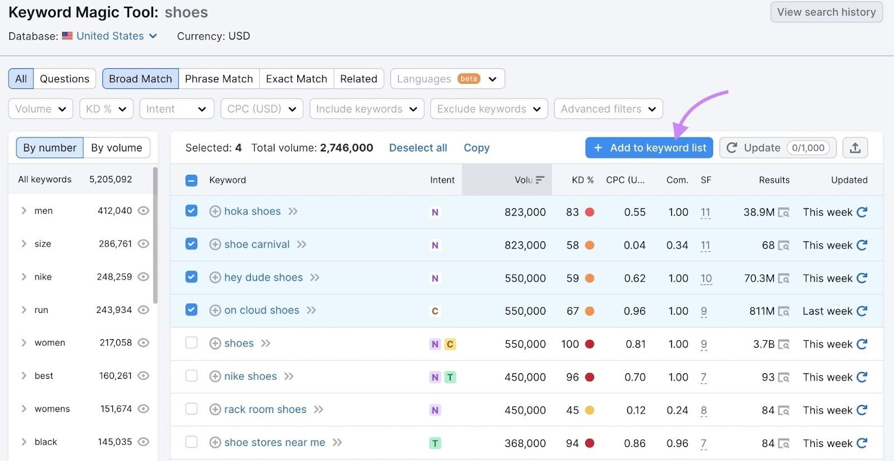Open the Languages beta dropdown

(448, 79)
